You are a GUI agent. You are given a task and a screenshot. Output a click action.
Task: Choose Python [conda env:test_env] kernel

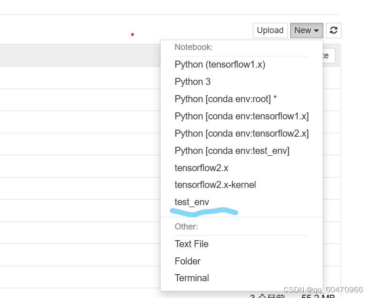click(232, 151)
